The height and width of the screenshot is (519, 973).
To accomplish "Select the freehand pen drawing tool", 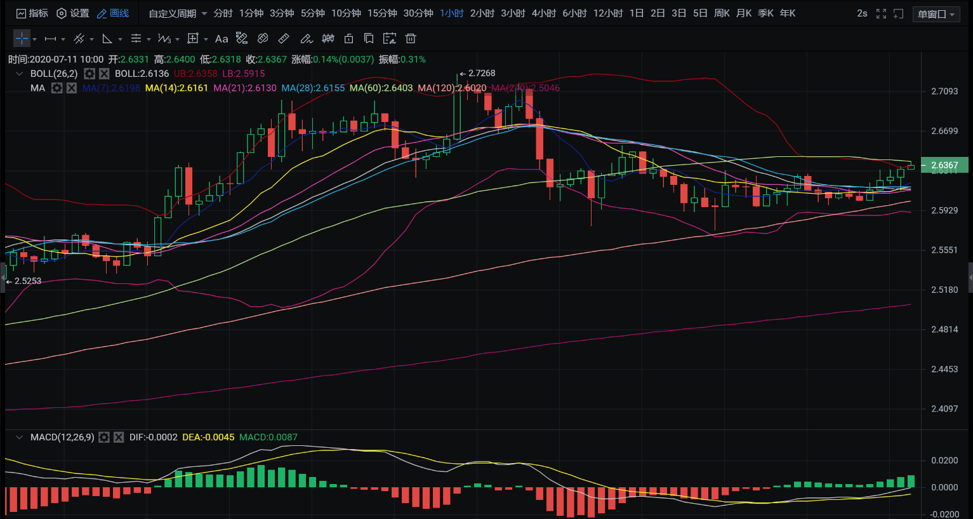I will pos(306,39).
